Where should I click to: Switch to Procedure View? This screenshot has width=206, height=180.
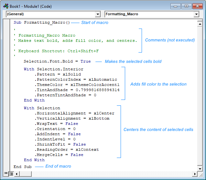point(6,174)
